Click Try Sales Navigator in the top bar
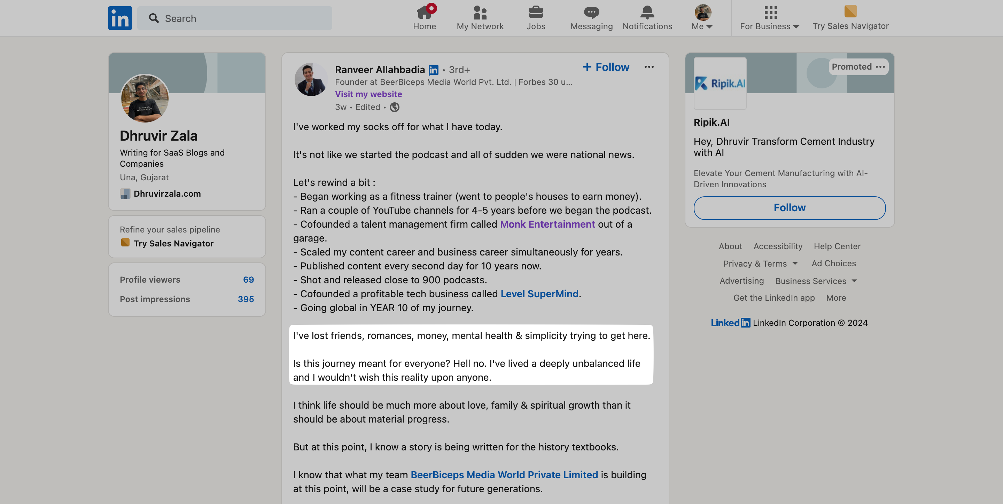Screen dimensions: 1003x504 point(850,18)
